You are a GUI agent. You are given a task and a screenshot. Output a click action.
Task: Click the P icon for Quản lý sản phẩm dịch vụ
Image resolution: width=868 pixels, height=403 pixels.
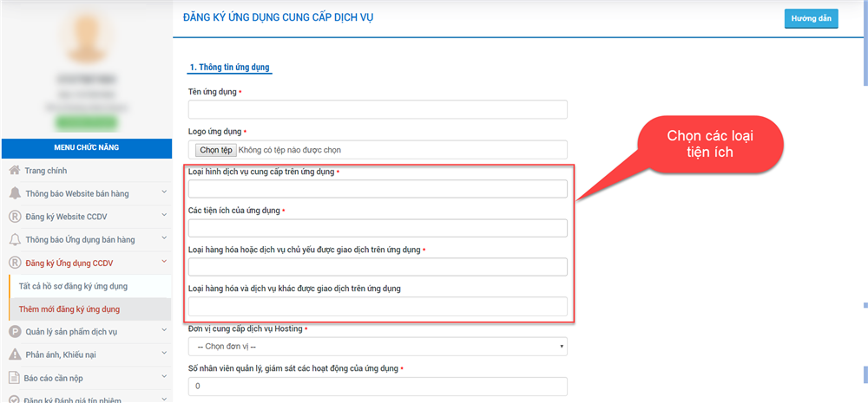pos(15,332)
